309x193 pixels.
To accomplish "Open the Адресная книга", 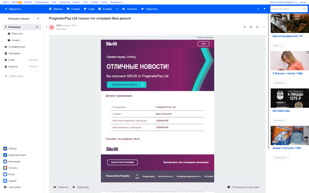I will coord(15,155).
